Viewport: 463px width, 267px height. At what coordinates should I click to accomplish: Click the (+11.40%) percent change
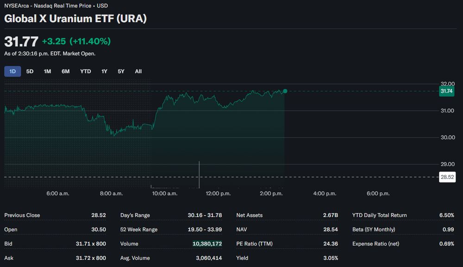click(90, 41)
